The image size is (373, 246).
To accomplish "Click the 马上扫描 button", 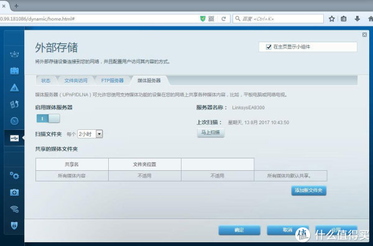I will [211, 132].
